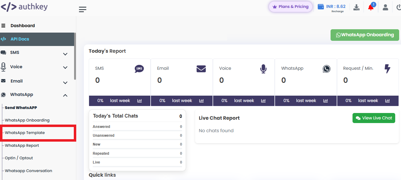Image resolution: width=401 pixels, height=180 pixels.
Task: Expand the Email sidebar menu chevron
Action: click(x=65, y=83)
